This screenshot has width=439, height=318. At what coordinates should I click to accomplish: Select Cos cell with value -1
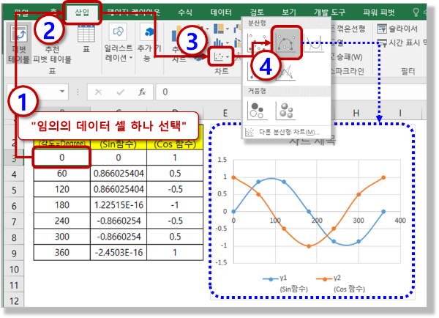click(x=175, y=205)
